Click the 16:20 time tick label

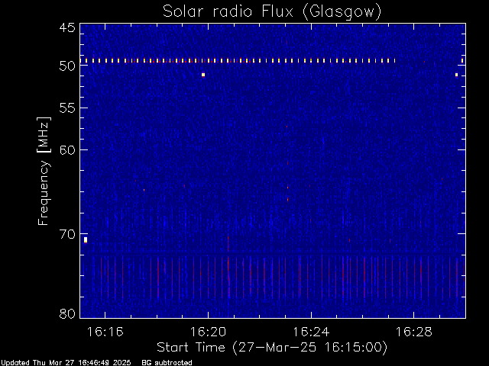pos(208,332)
